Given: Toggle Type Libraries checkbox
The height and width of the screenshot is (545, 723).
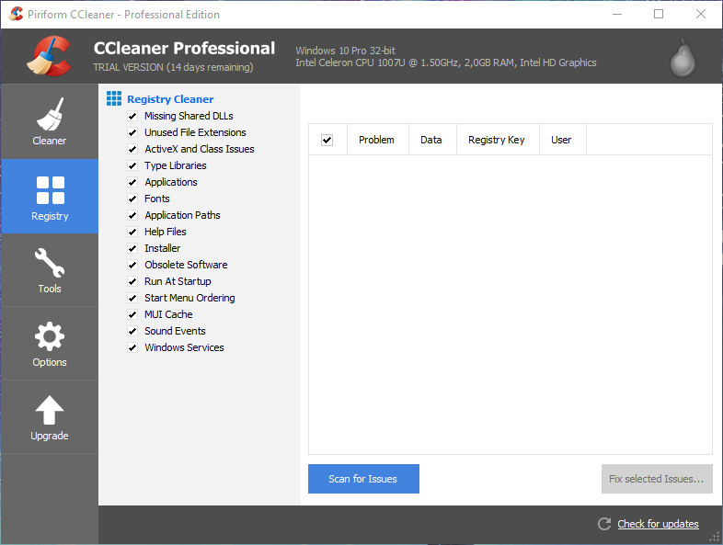Looking at the screenshot, I should [x=132, y=165].
